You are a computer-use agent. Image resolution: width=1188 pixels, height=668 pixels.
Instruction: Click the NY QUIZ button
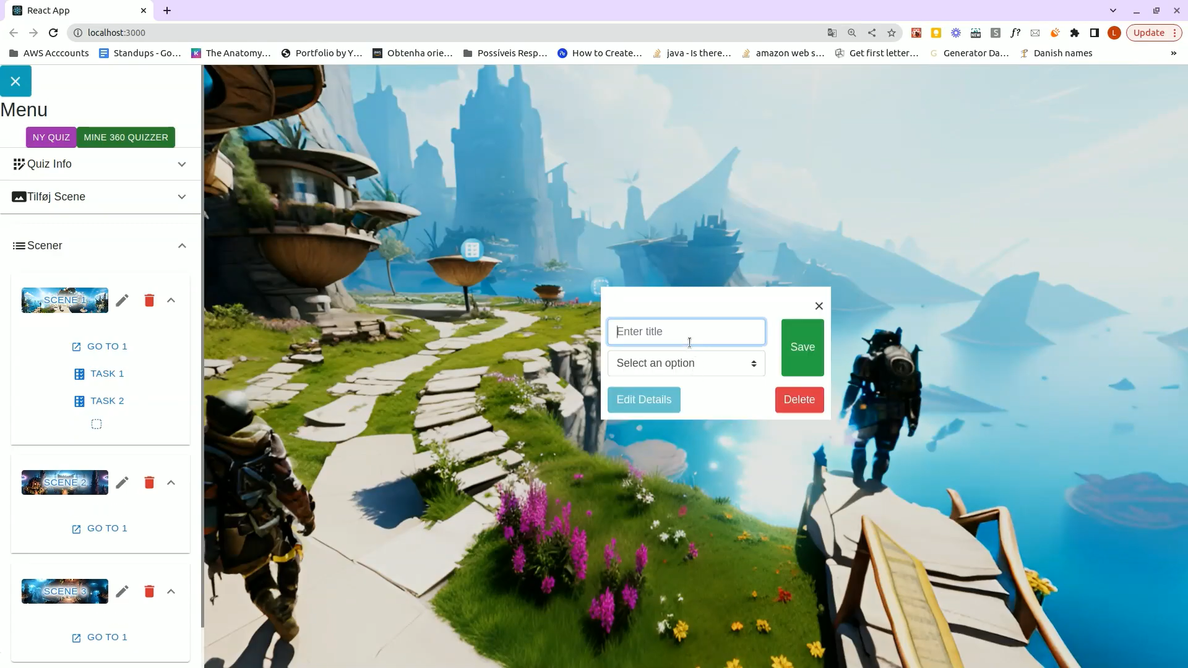(51, 137)
